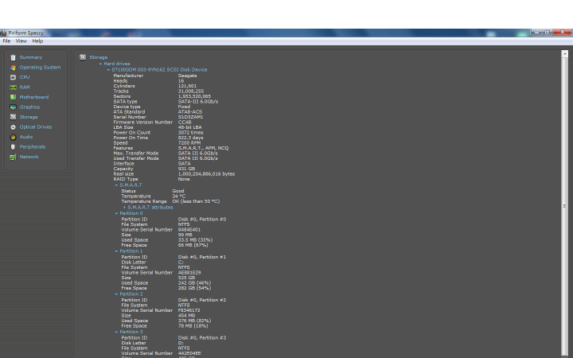Screen dimensions: 573x358
Task: Select the Real size value in bytes
Action: point(206,174)
